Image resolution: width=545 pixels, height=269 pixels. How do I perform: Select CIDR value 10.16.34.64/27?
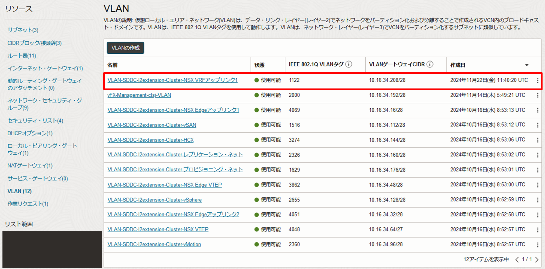386,230
